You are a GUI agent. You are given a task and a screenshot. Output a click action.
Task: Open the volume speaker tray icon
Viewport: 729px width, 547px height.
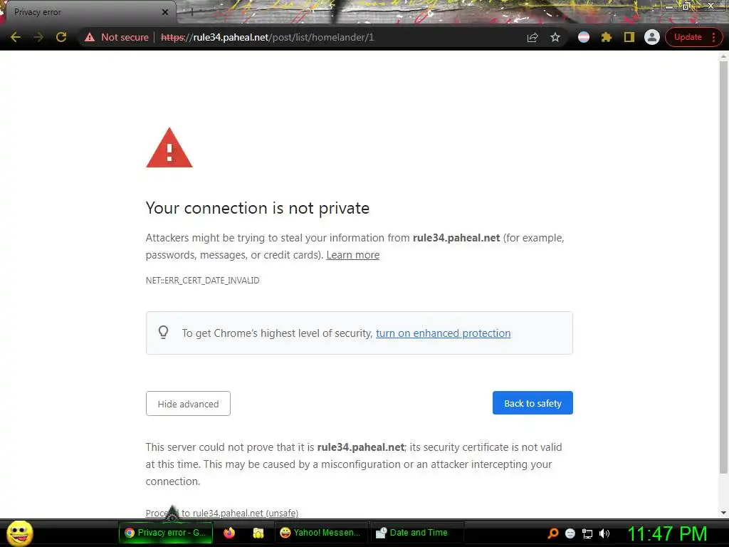click(x=604, y=533)
